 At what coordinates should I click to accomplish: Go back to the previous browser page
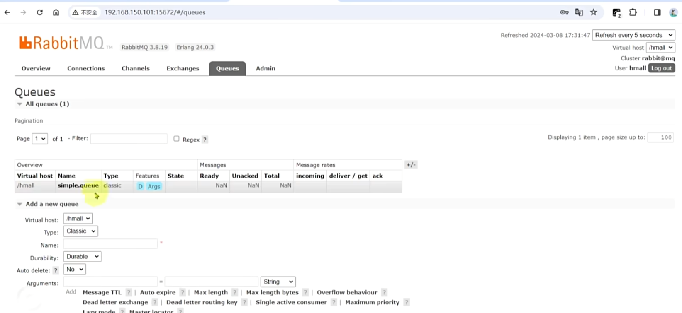point(7,12)
